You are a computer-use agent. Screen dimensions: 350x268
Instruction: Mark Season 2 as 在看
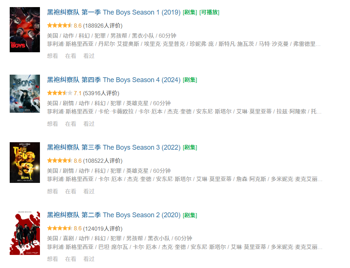[71, 259]
